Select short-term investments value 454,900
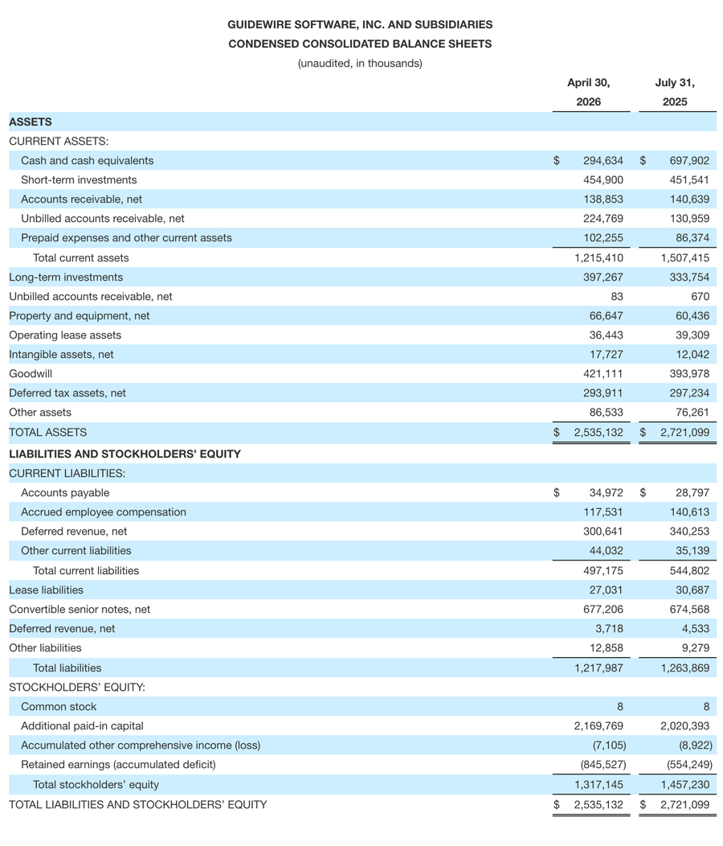 602,180
